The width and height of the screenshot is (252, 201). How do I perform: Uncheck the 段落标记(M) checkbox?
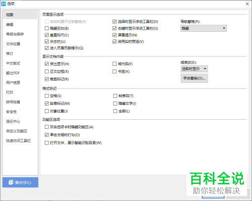point(47,104)
